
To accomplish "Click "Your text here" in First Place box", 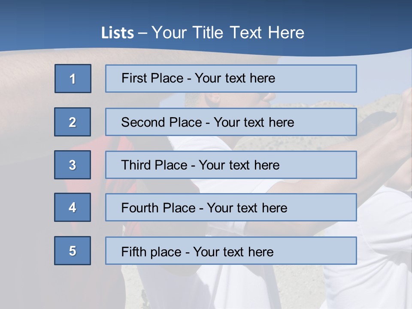I will [x=235, y=78].
